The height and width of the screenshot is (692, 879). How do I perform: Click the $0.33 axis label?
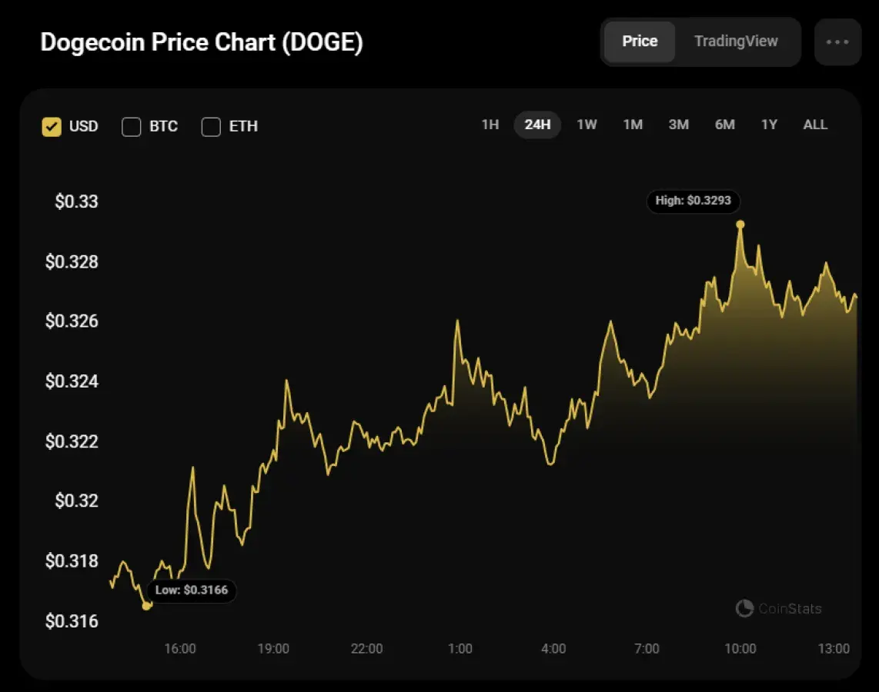coord(75,201)
